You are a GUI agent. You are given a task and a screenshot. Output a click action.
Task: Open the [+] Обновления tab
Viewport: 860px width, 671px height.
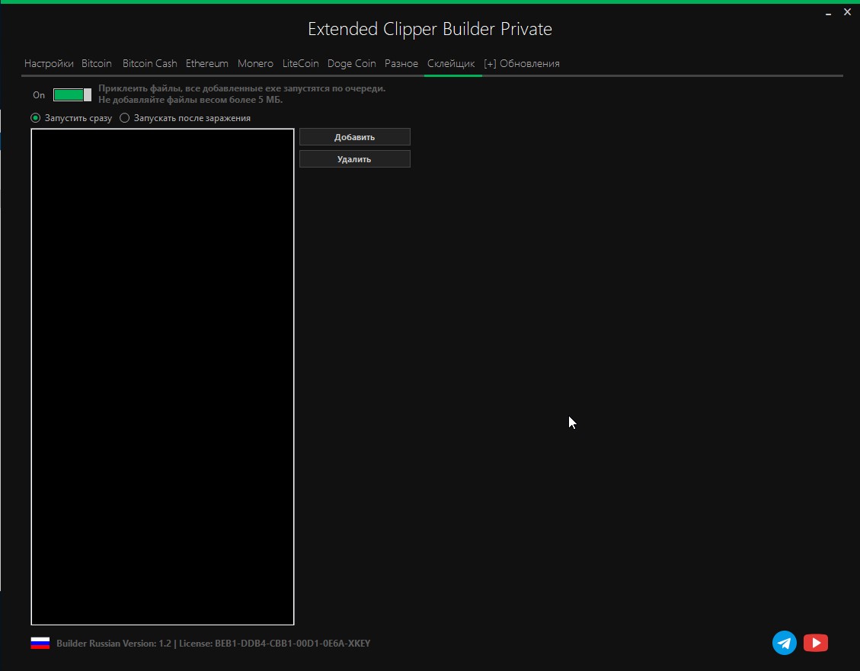click(x=522, y=63)
